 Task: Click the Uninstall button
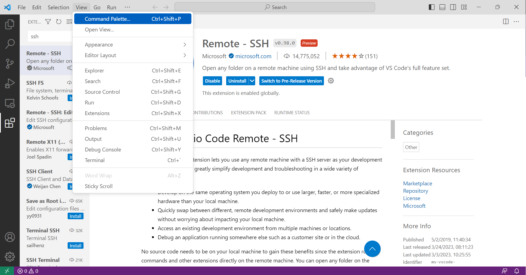coord(237,81)
